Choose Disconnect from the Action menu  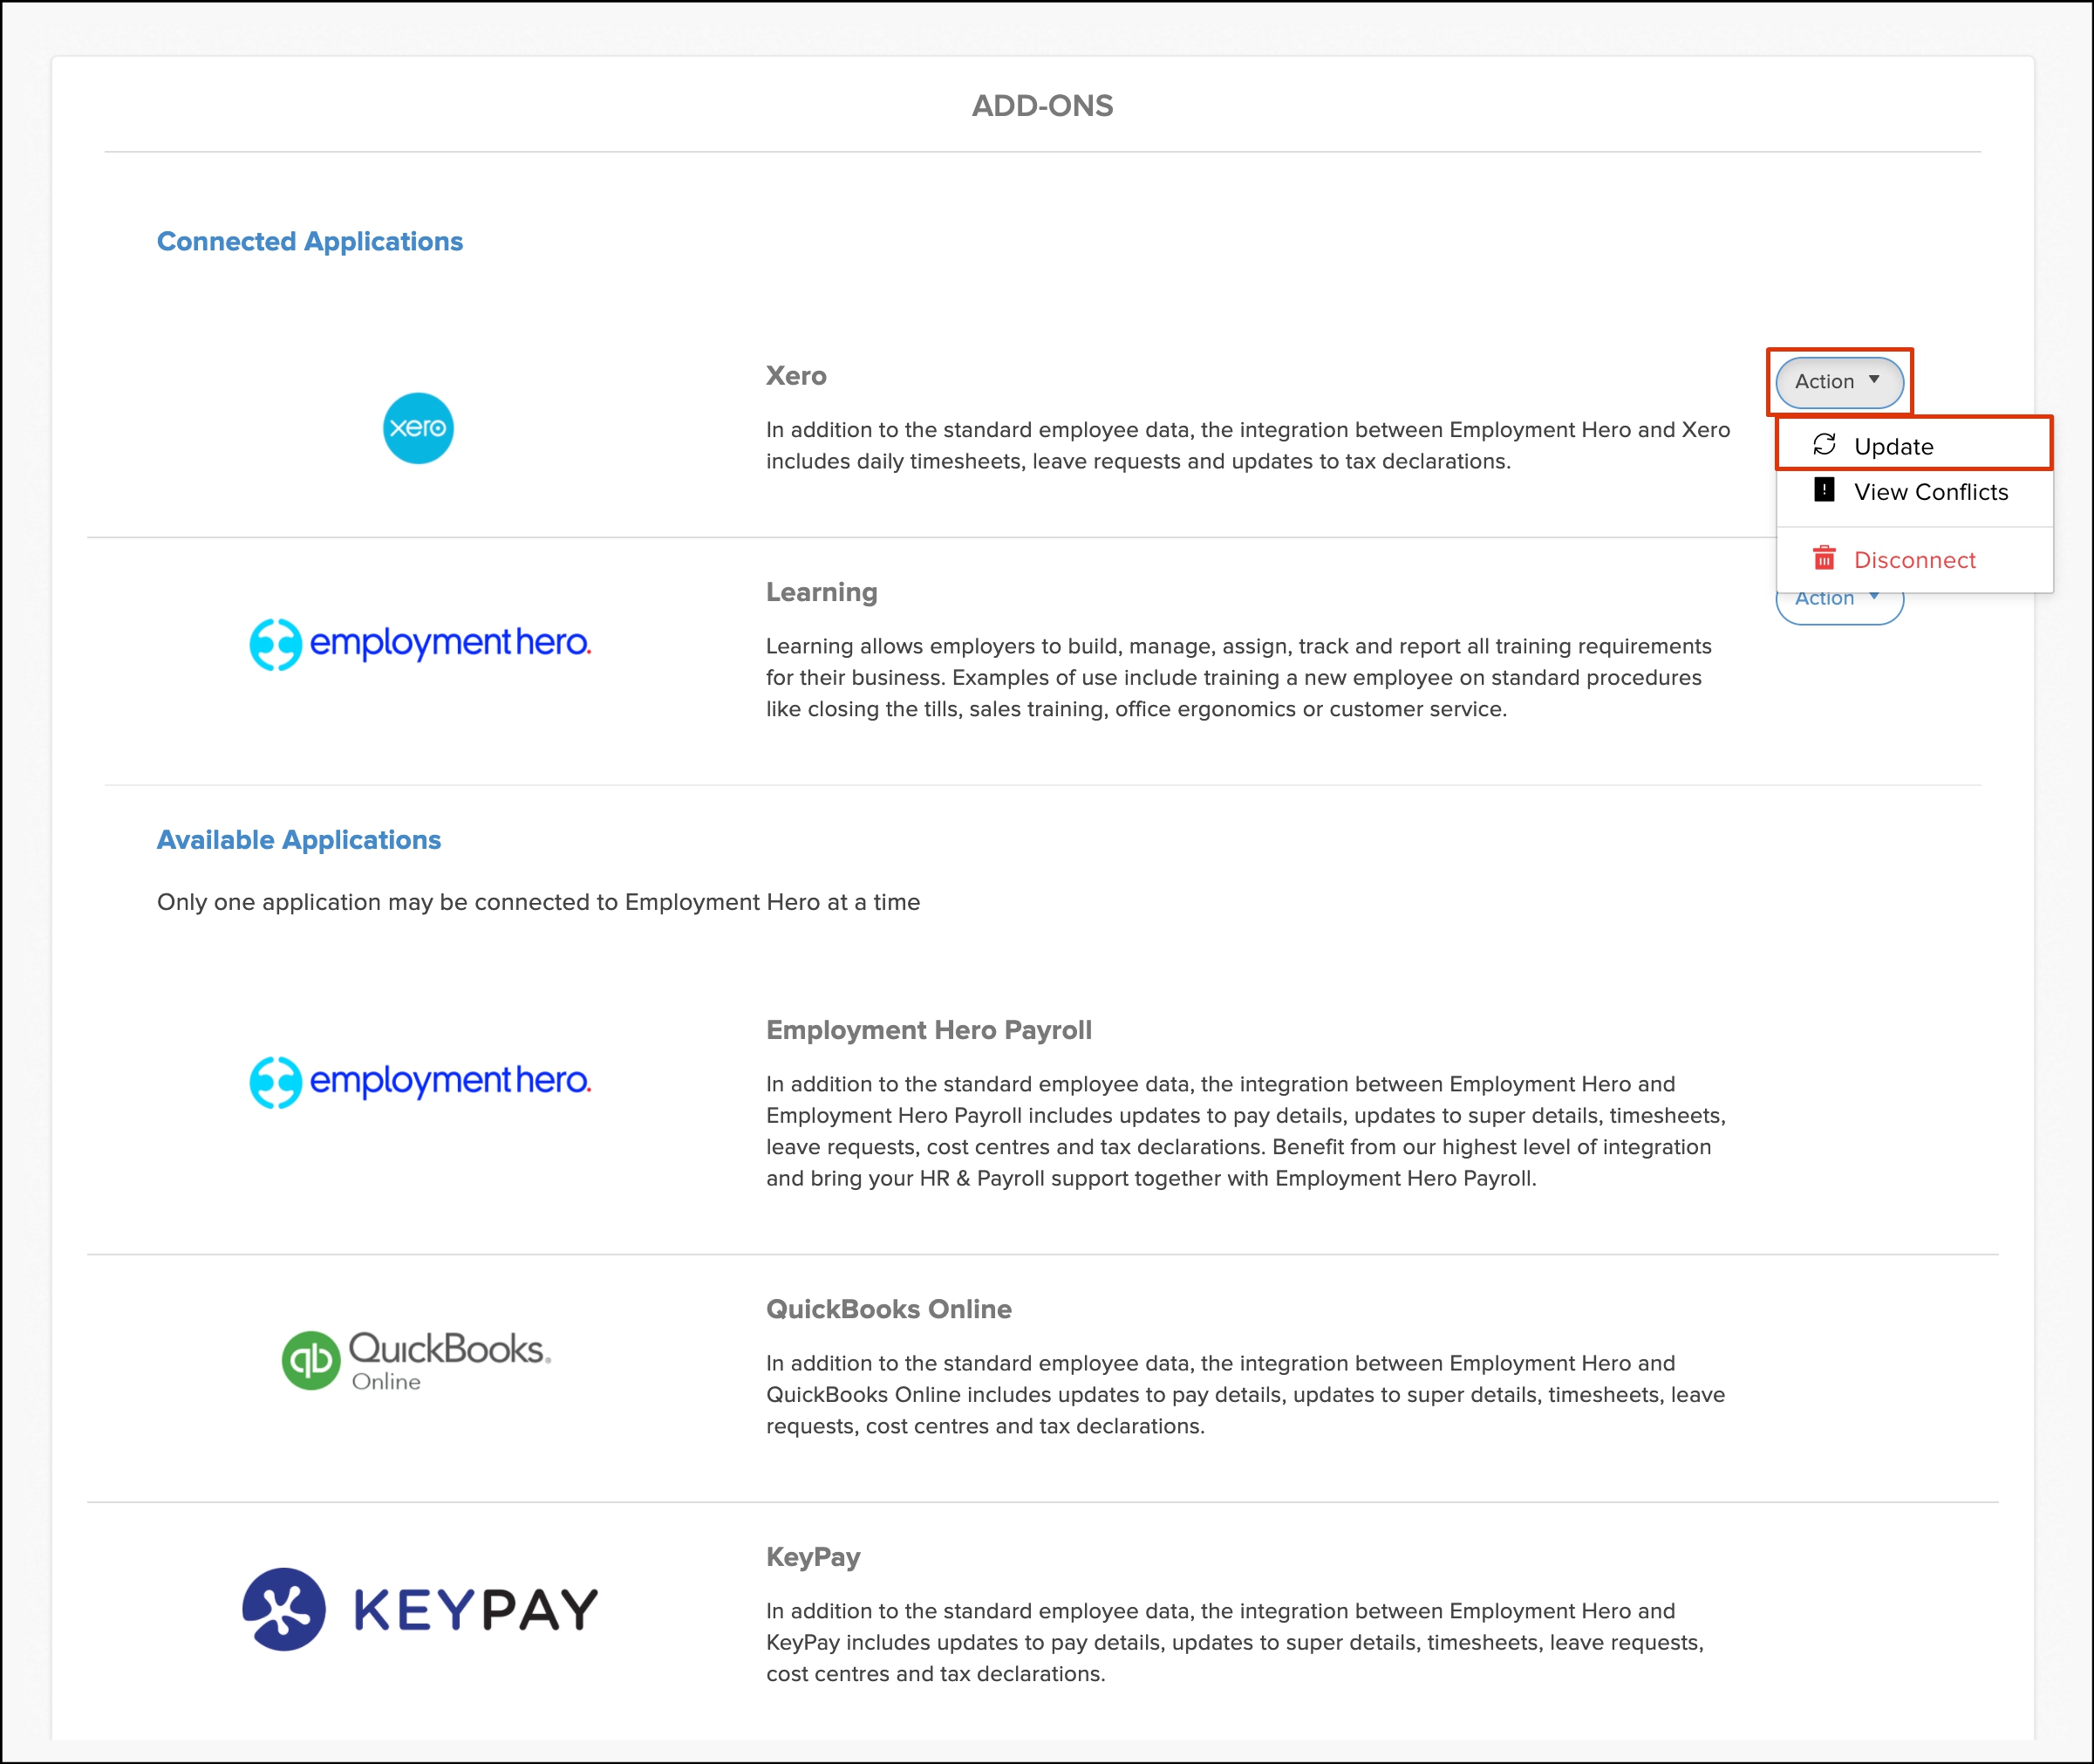coord(1914,560)
